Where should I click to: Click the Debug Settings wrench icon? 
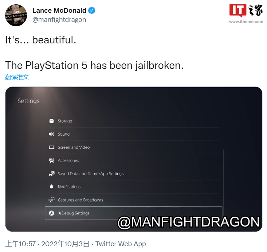coord(51,213)
